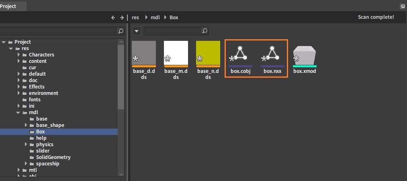Select the box.nxx mesh file icon
The image size is (407, 181).
pyautogui.click(x=272, y=56)
